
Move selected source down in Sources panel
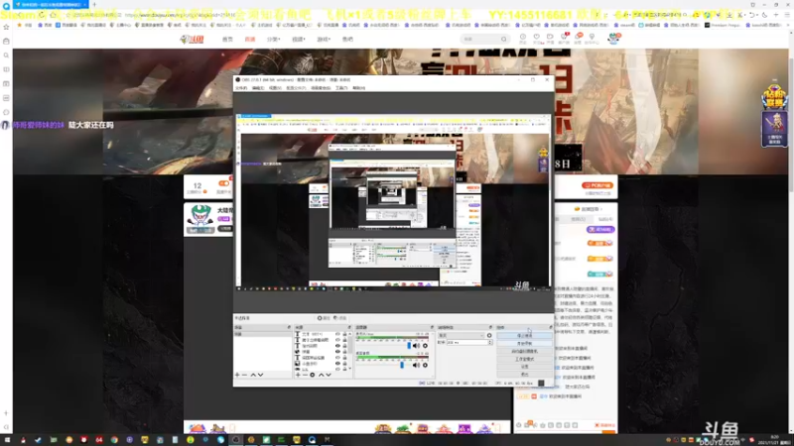pos(329,376)
